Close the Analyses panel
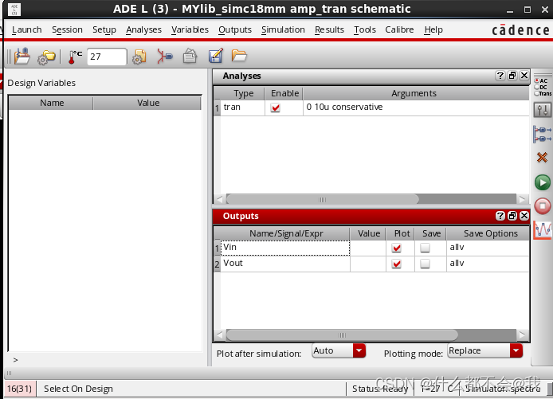Viewport: 553px width, 399px height. click(x=524, y=76)
